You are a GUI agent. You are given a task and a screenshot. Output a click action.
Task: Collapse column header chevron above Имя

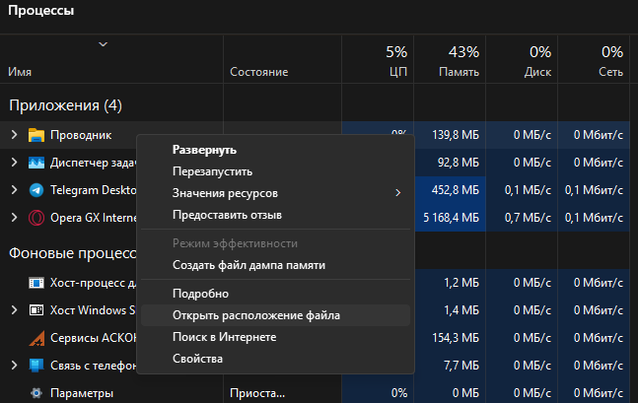pyautogui.click(x=104, y=44)
